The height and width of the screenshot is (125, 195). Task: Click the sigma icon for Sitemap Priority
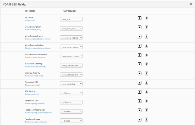pos(147,73)
